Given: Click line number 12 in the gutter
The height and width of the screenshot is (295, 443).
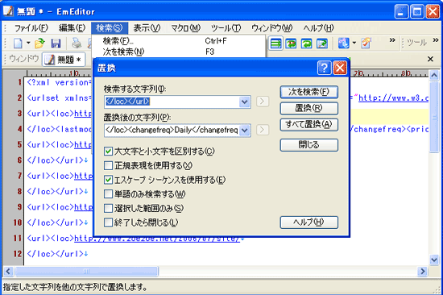Looking at the screenshot, I should pyautogui.click(x=18, y=254).
